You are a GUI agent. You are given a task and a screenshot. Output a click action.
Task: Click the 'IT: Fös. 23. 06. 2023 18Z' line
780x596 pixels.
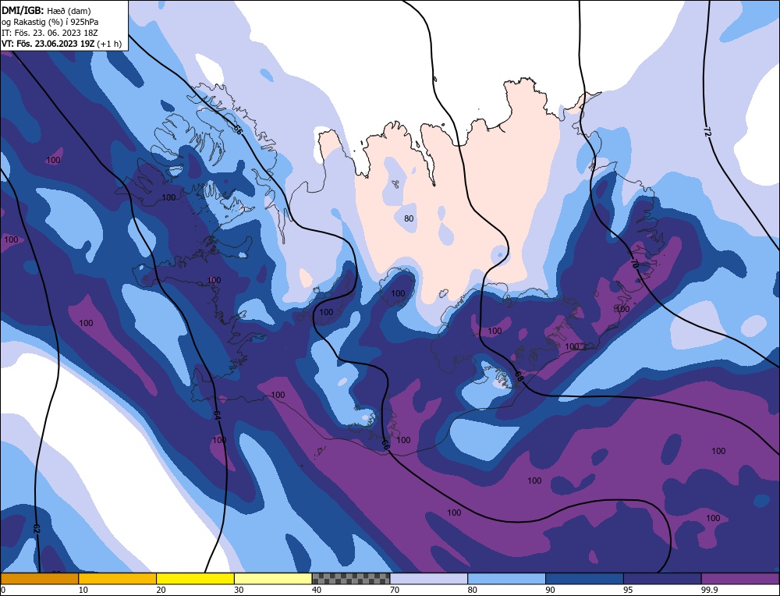pos(50,33)
